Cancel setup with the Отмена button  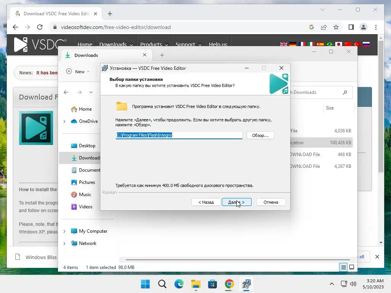(271, 202)
